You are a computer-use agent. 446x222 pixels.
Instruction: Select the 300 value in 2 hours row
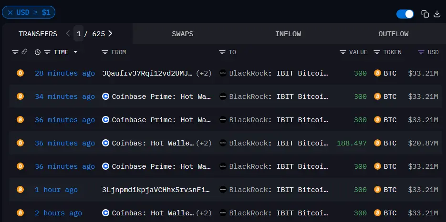[x=360, y=213]
